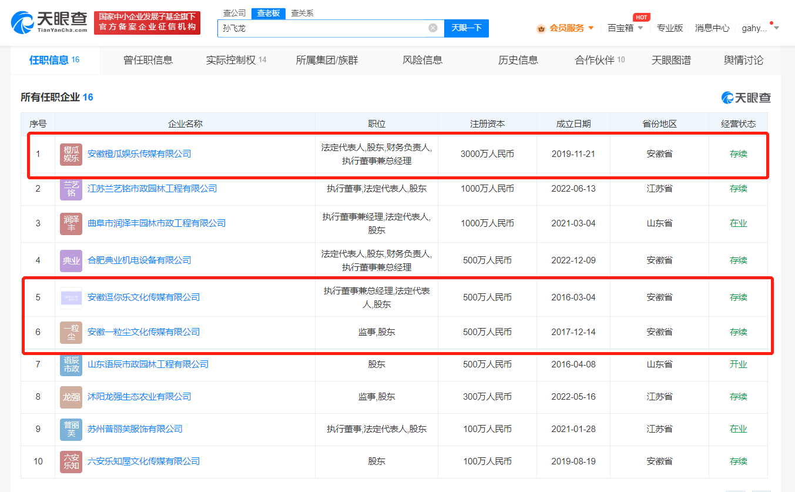
Task: Open 沭阳龙强生态农业有限公司 link
Action: (139, 397)
